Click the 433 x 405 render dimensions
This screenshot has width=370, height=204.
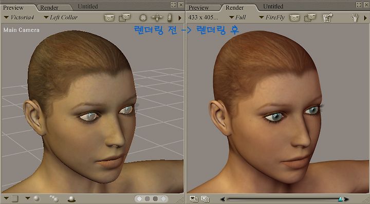click(x=203, y=17)
